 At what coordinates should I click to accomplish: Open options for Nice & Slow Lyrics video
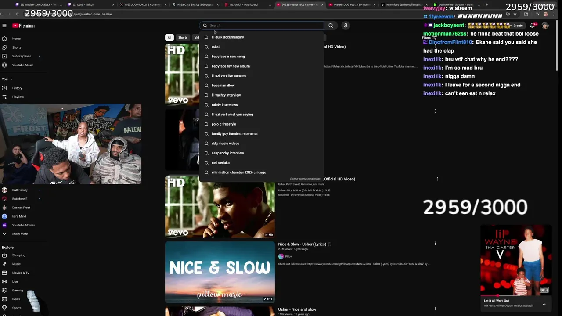tap(435, 243)
